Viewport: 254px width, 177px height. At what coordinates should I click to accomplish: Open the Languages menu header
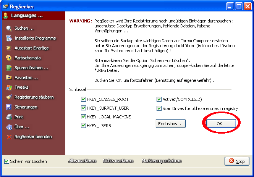tap(34, 16)
